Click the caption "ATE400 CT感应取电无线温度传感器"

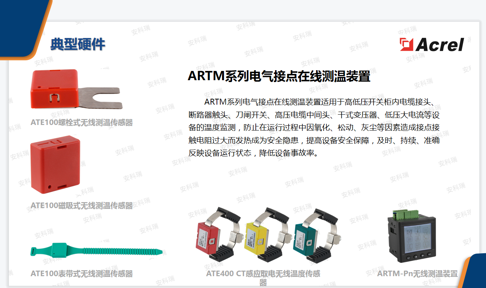263,278
